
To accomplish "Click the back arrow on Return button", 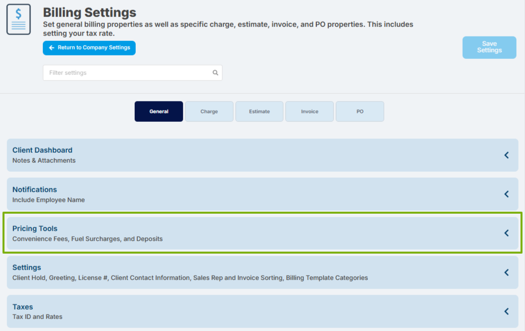I will (x=51, y=48).
